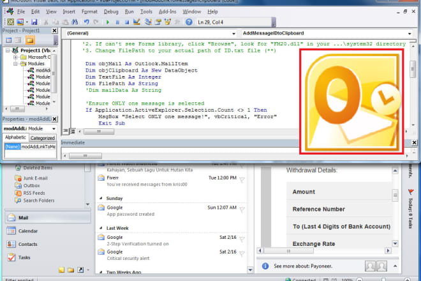Click Shortcuts icon in Outlook navigation

(80, 270)
